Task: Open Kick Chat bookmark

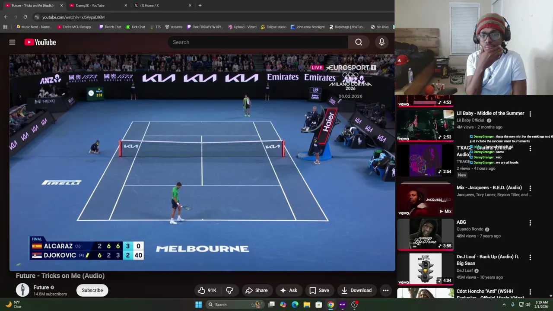Action: pyautogui.click(x=135, y=27)
